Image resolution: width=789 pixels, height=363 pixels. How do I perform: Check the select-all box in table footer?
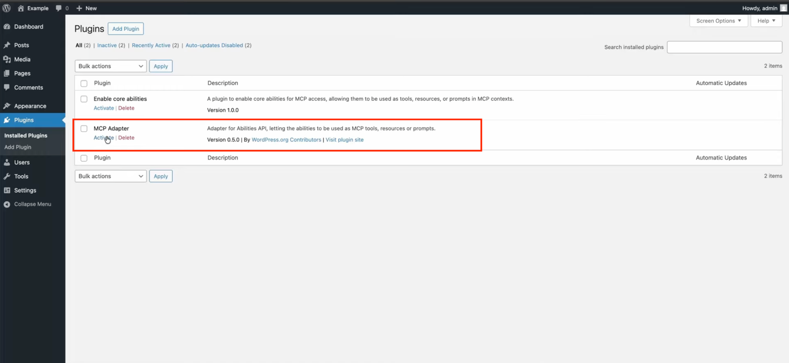(84, 158)
